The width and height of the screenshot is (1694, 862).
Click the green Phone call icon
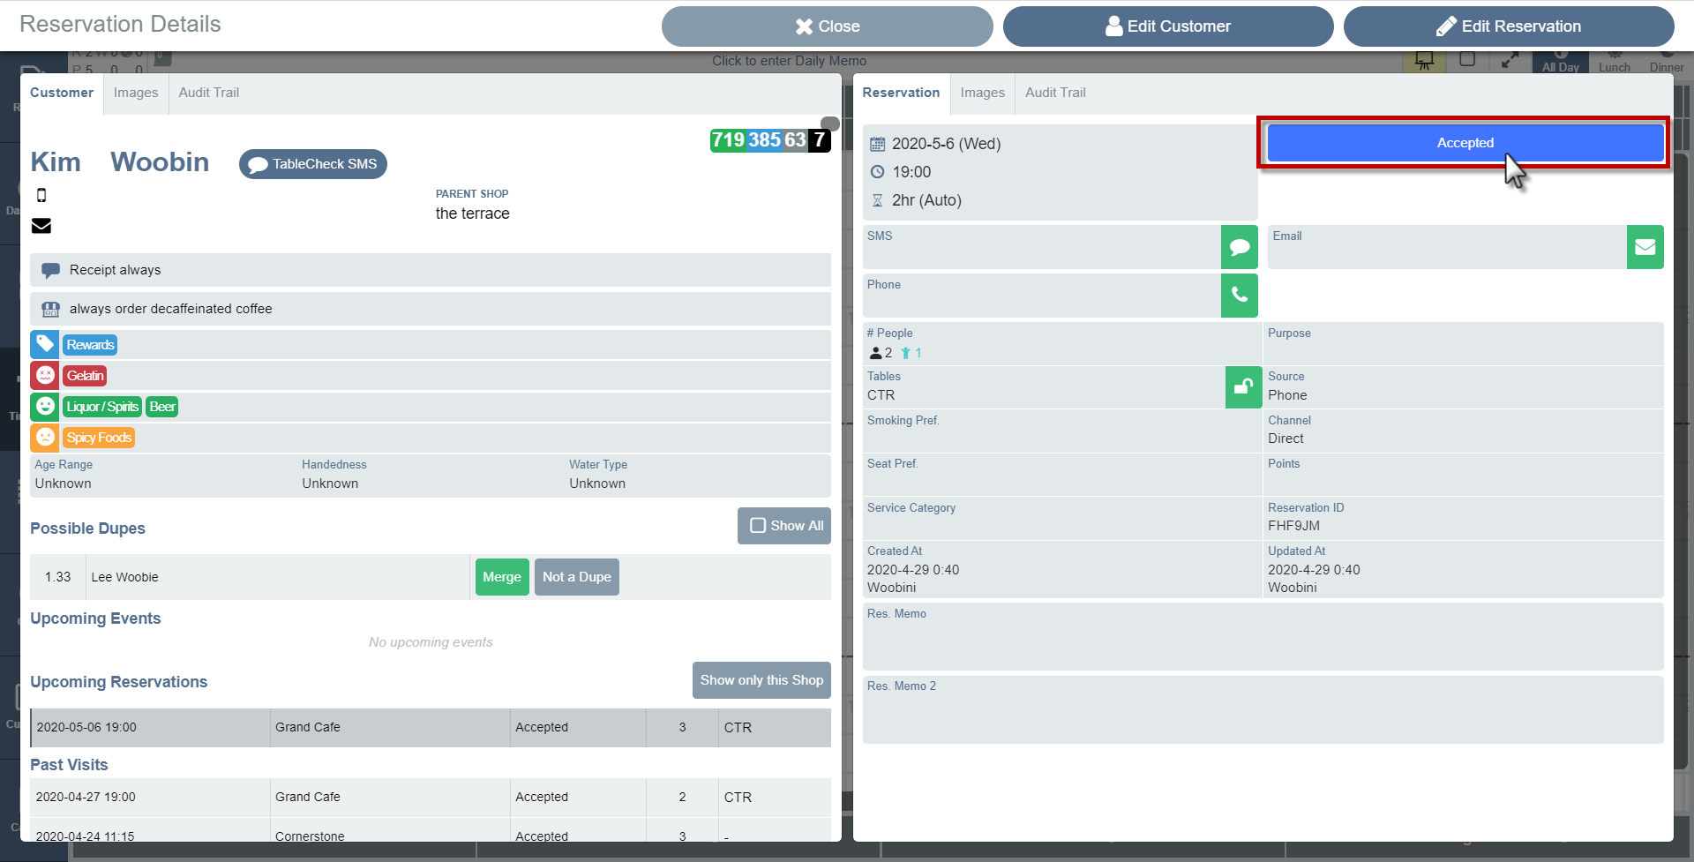[x=1239, y=296]
